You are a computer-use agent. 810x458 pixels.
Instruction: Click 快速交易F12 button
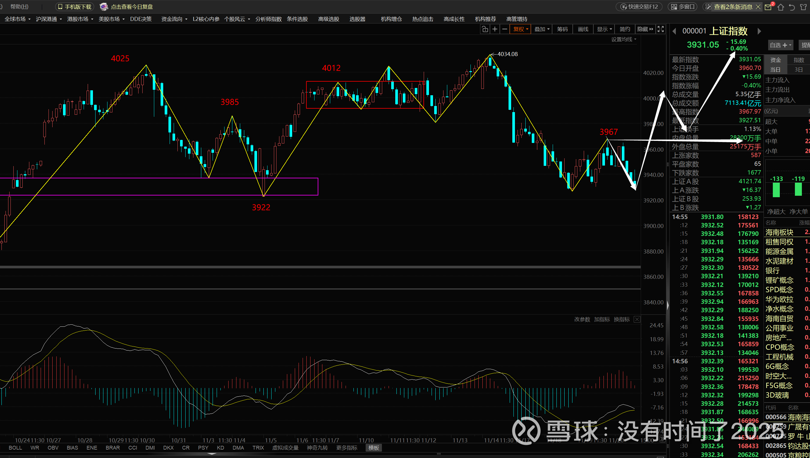point(639,7)
